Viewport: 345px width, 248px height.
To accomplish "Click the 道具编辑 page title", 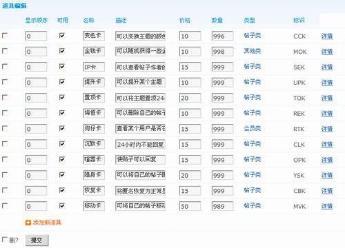I will [x=14, y=6].
